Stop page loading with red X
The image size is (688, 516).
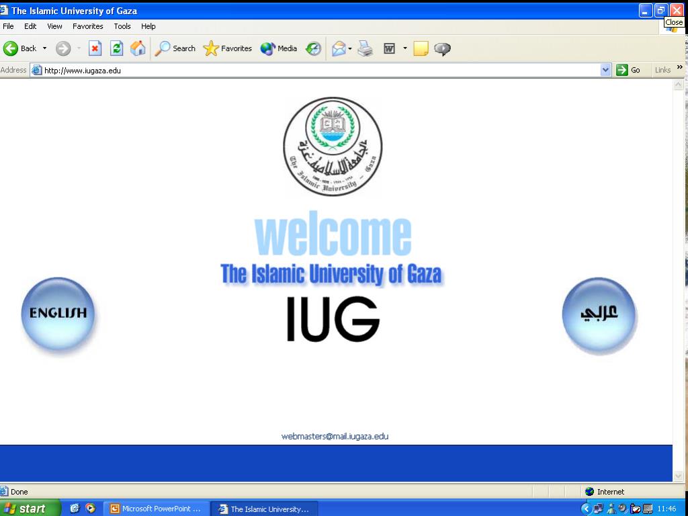(95, 48)
